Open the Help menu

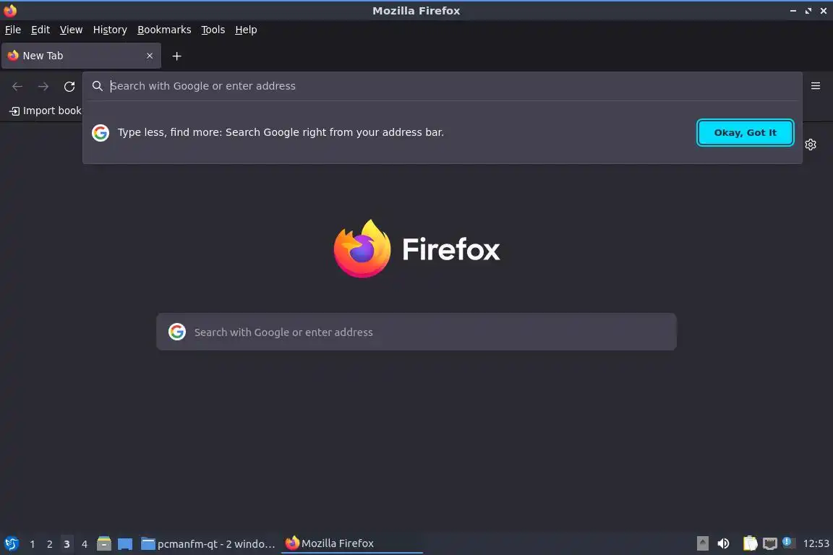click(x=246, y=30)
